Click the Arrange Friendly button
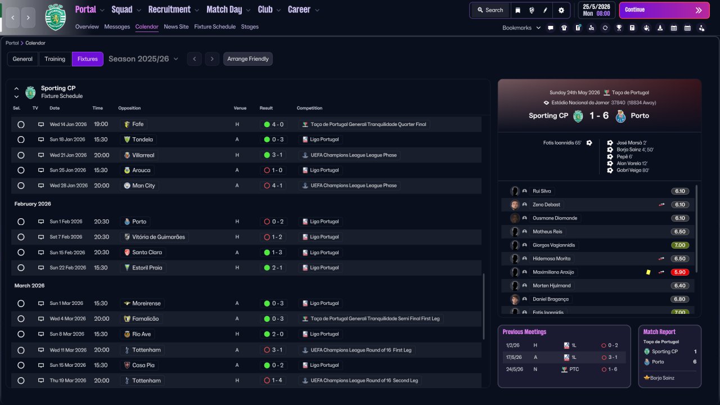The width and height of the screenshot is (720, 405). [x=248, y=59]
